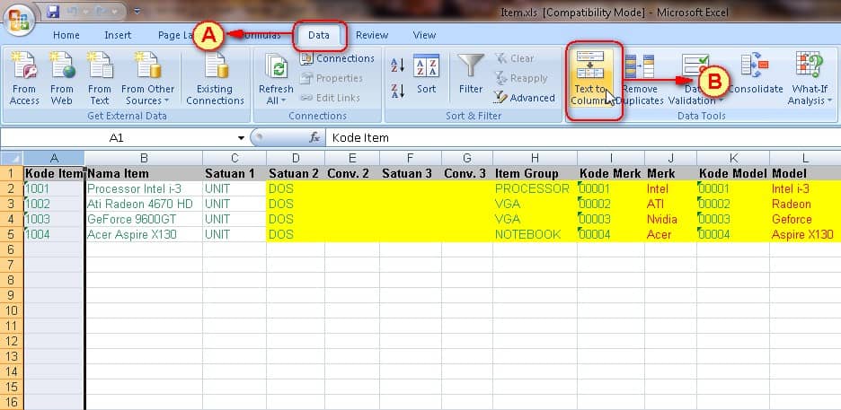Image resolution: width=841 pixels, height=410 pixels.
Task: Open Existing Connections
Action: pyautogui.click(x=215, y=78)
